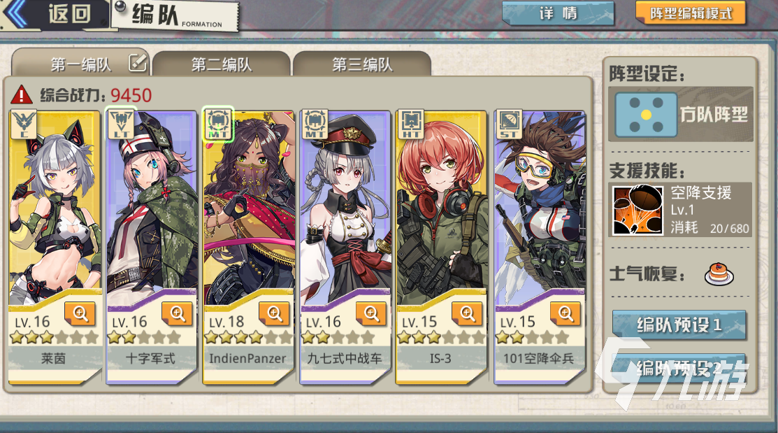This screenshot has width=778, height=433.
Task: Click the red warning triangle icon
Action: (x=22, y=94)
